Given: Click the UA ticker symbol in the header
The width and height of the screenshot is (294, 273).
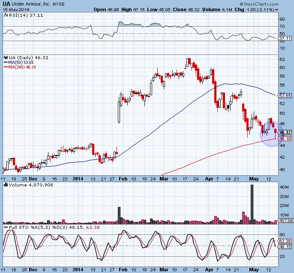Looking at the screenshot, I should [x=6, y=3].
